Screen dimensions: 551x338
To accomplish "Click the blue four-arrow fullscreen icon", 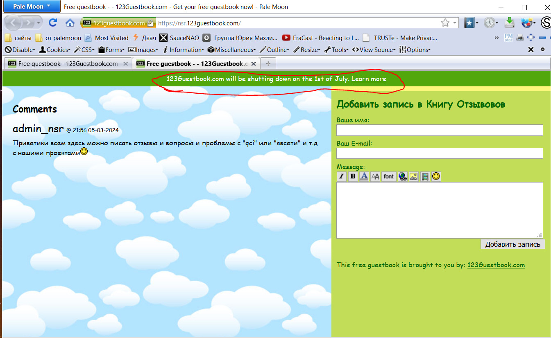I will pos(531,38).
